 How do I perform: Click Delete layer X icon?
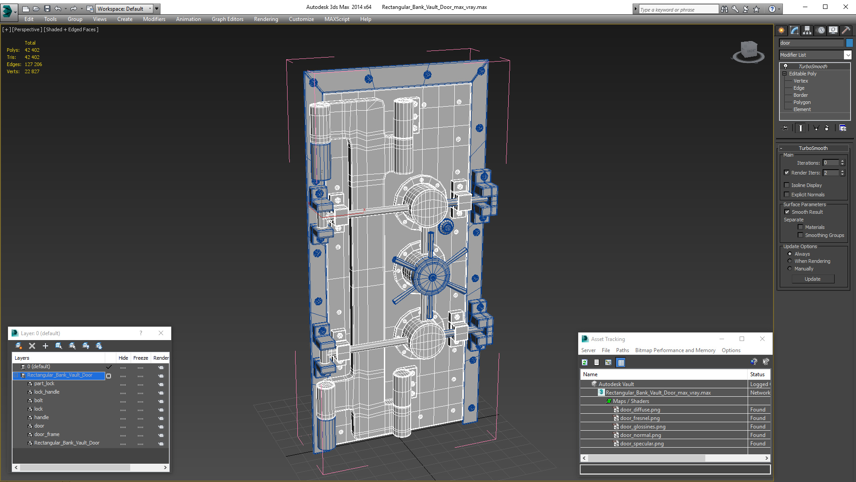click(32, 346)
